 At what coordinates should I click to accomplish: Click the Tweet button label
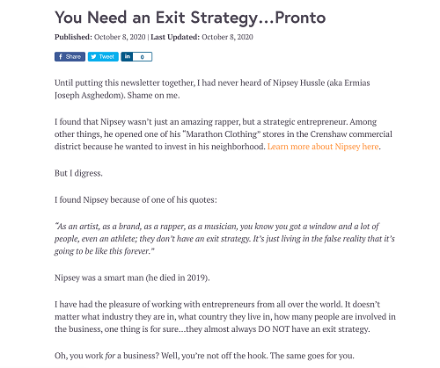pos(106,57)
